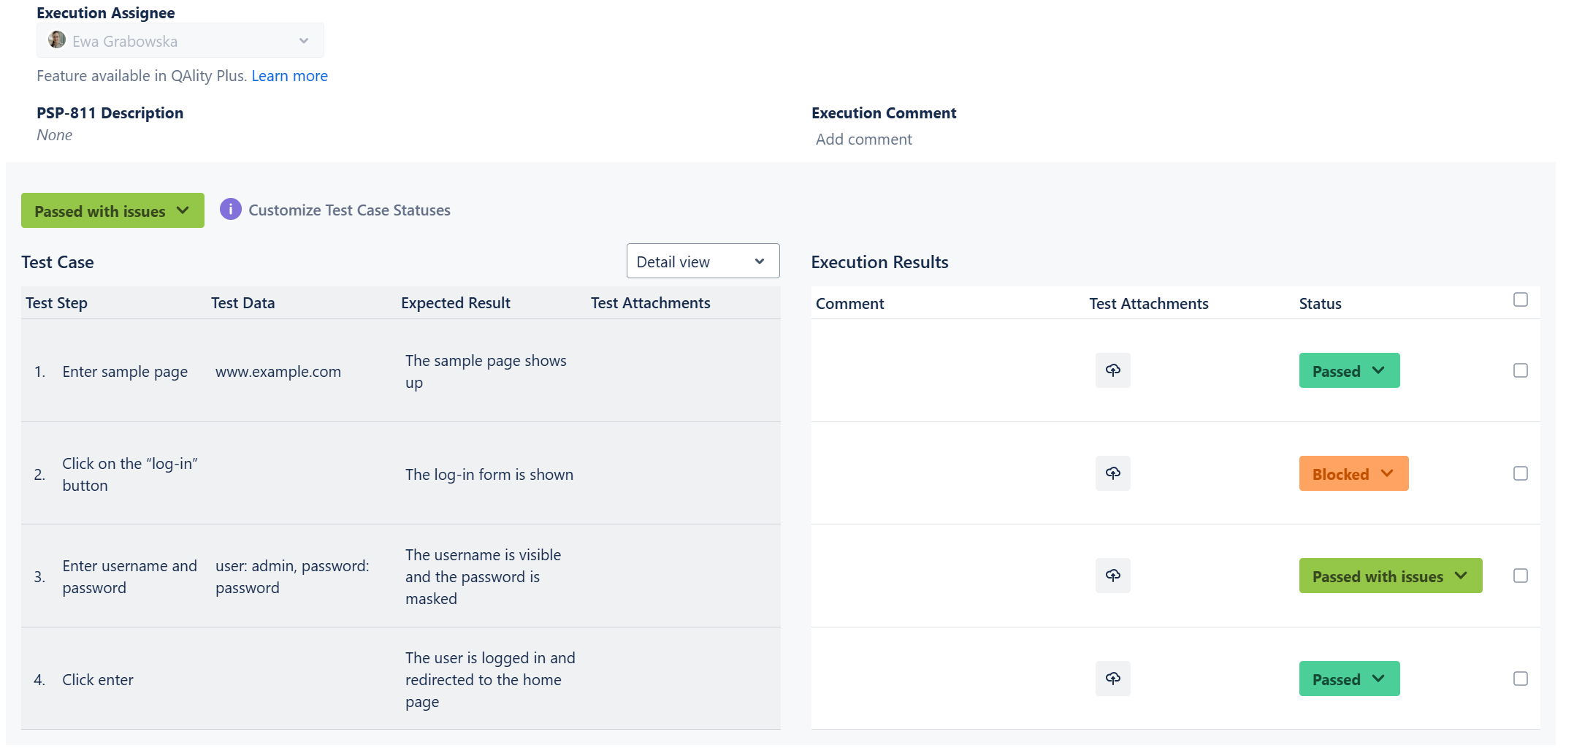Check the box for the Blocked step

(x=1521, y=473)
